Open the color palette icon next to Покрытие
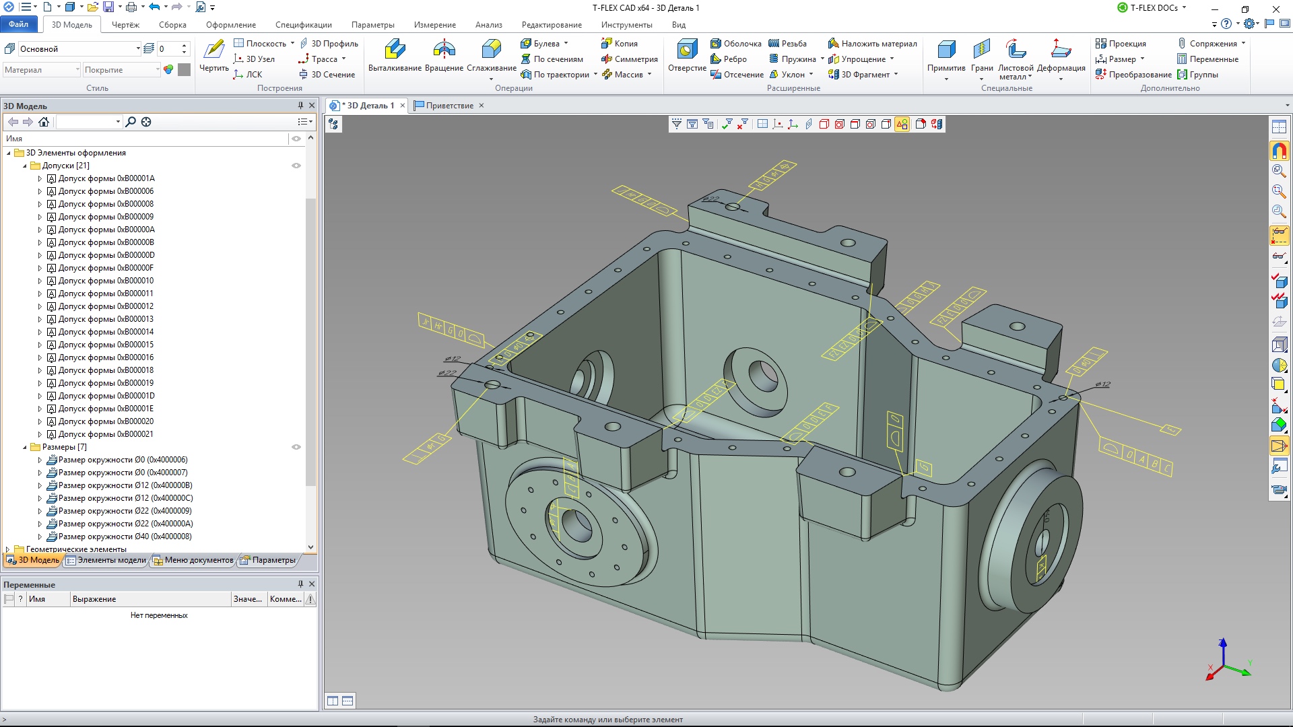 click(x=168, y=69)
